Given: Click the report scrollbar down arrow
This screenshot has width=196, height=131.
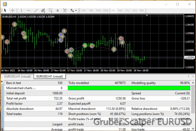Looking at the screenshot, I should click(x=193, y=128).
